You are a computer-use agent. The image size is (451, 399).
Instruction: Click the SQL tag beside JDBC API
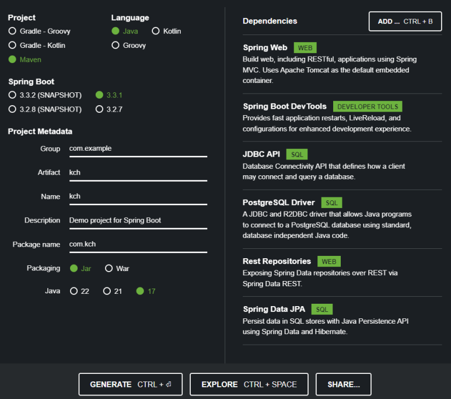click(x=297, y=154)
